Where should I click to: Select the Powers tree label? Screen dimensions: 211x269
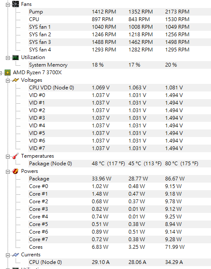(29, 171)
